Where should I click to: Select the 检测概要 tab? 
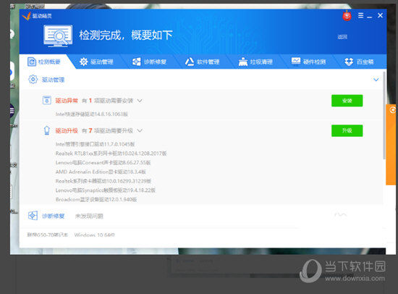[44, 62]
